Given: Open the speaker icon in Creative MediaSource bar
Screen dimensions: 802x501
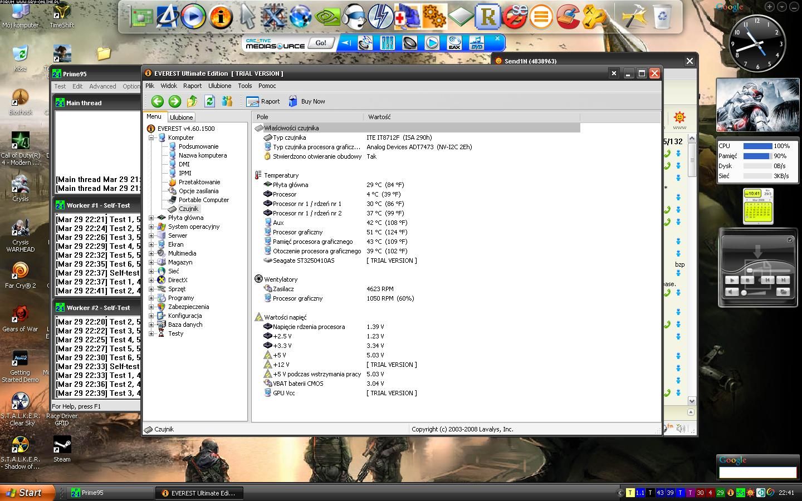Looking at the screenshot, I should click(x=409, y=43).
